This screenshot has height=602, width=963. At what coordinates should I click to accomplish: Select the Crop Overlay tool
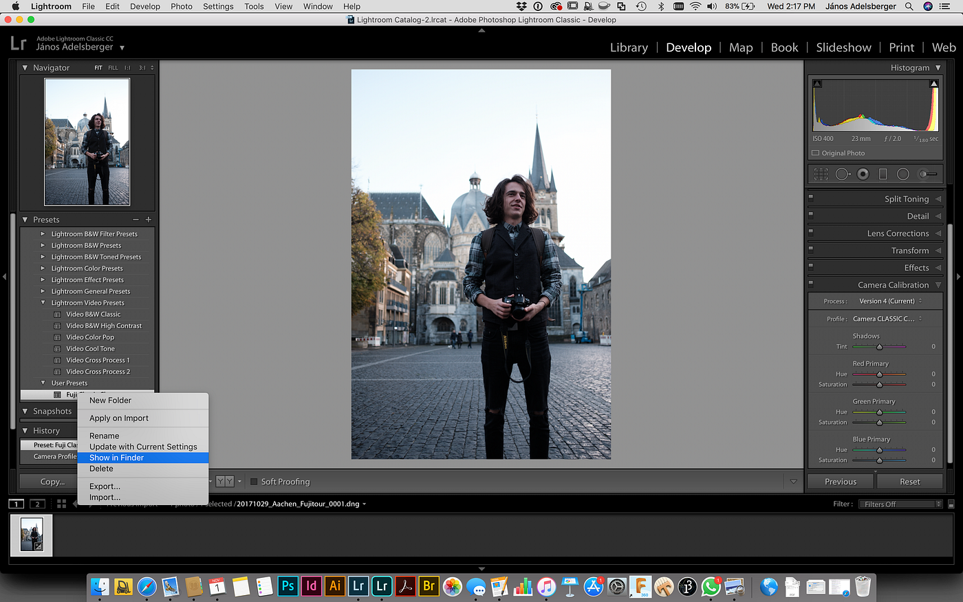821,174
